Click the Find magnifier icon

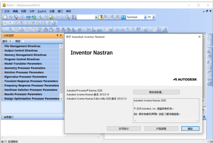(x=67, y=17)
